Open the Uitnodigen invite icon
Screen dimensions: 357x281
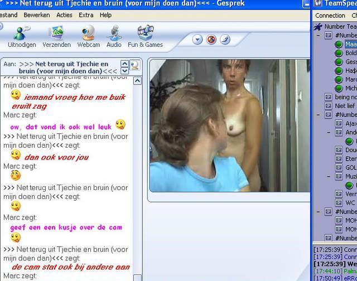(x=22, y=37)
